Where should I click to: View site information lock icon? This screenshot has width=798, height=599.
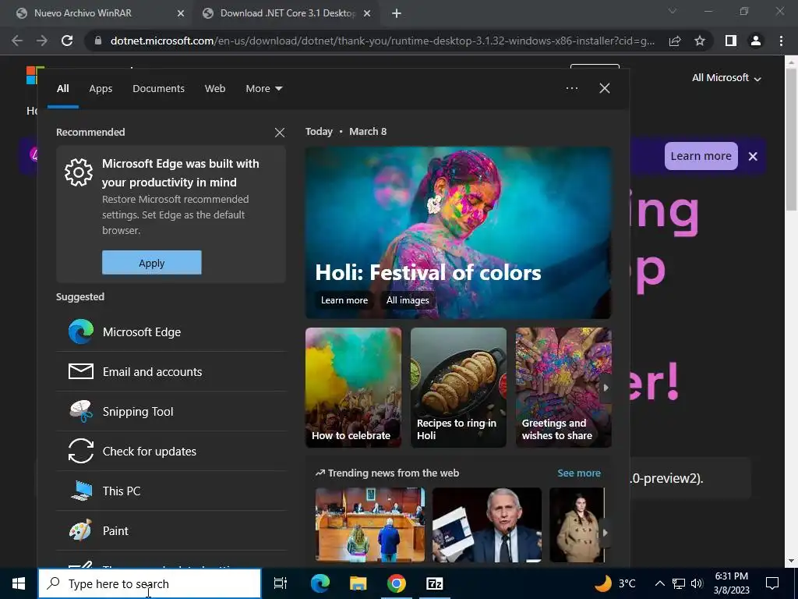coord(98,41)
